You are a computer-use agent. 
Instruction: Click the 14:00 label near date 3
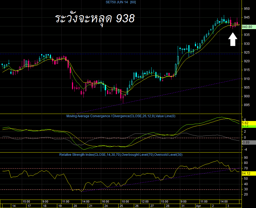[224, 202]
